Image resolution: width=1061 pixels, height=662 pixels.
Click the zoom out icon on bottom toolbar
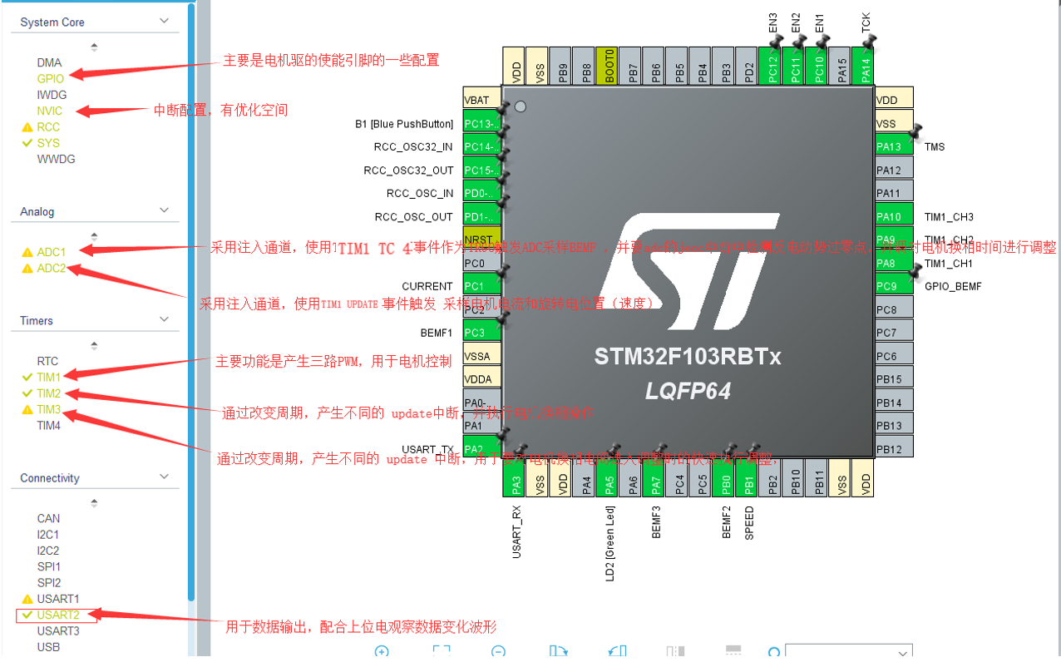pyautogui.click(x=498, y=651)
